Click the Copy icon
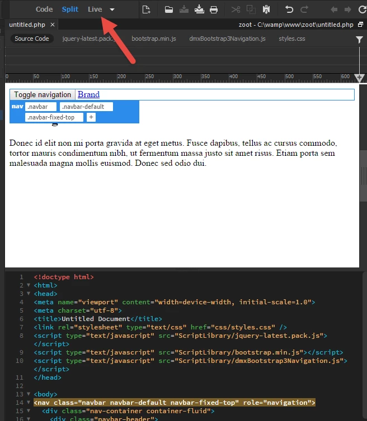Viewport: 367px width, 421px height. click(251, 9)
